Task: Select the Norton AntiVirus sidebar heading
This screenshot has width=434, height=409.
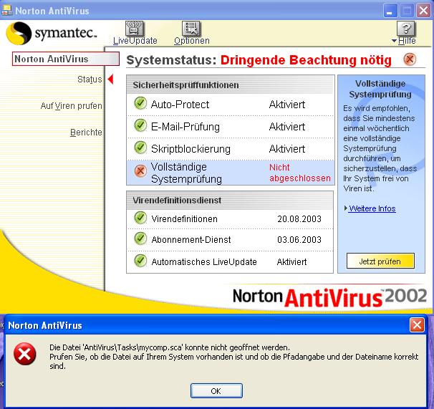Action: coord(66,59)
